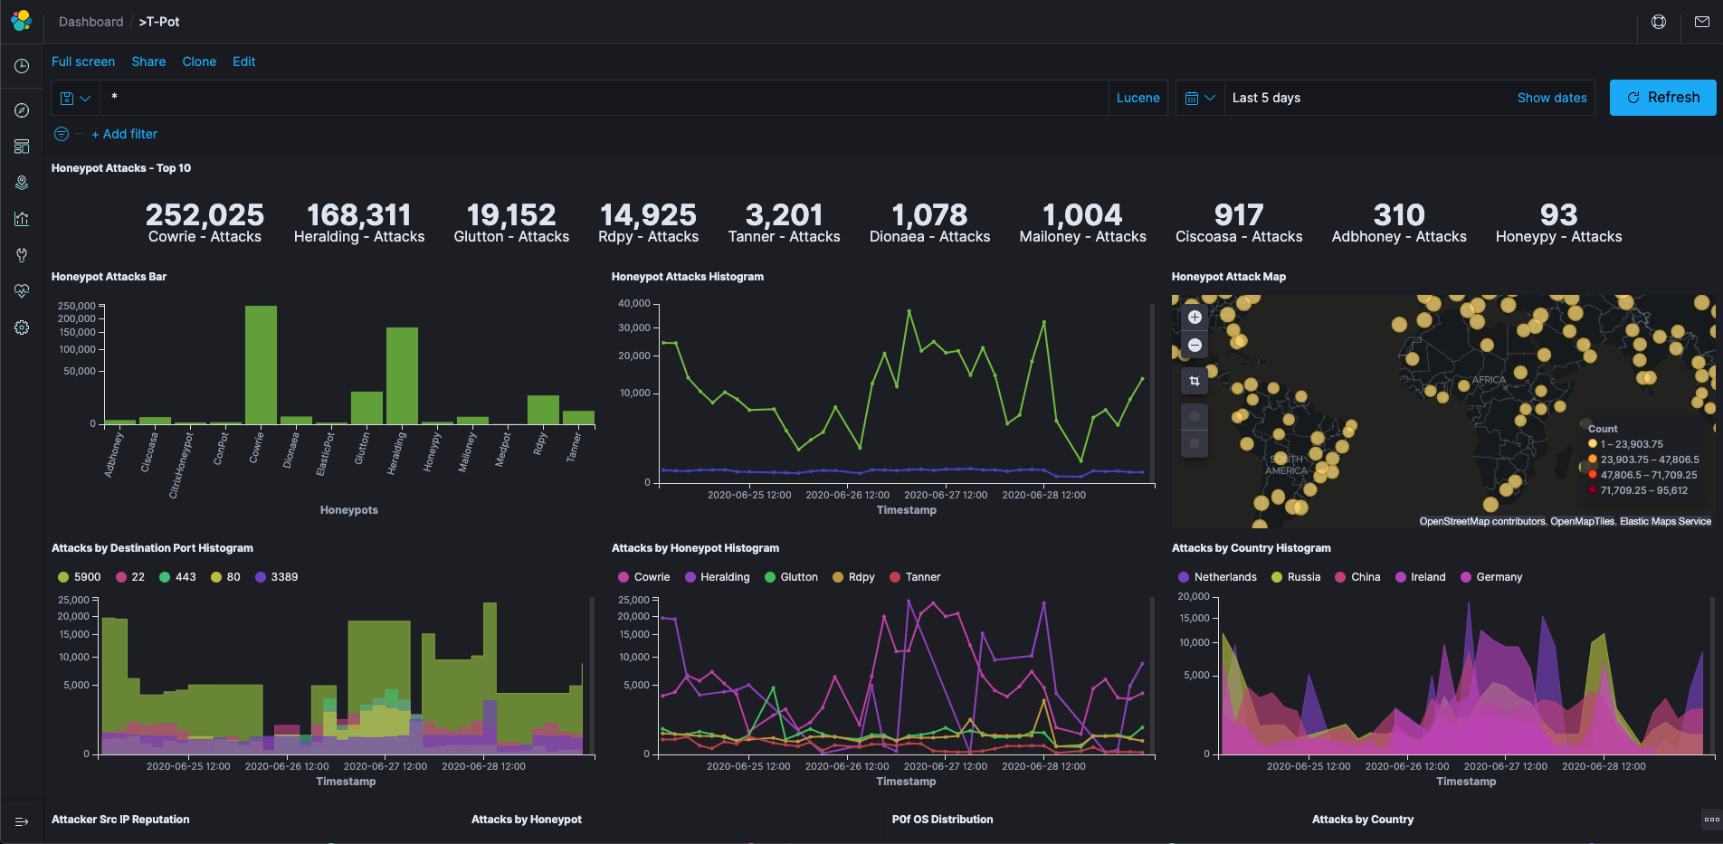Open Dev Tools wrench icon in sidebar
Viewport: 1723px width, 844px height.
(x=22, y=255)
